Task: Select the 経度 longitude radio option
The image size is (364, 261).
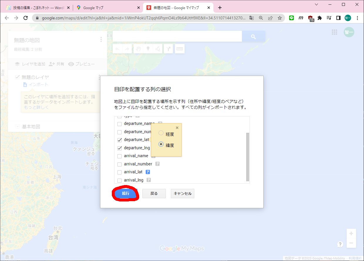Action: click(161, 133)
